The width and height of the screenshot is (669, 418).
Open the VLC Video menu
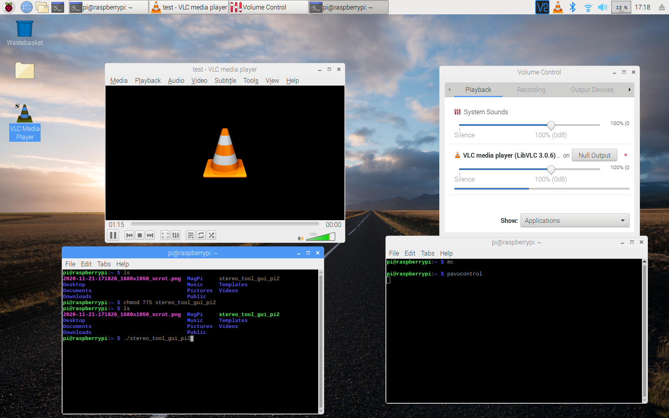(x=200, y=80)
